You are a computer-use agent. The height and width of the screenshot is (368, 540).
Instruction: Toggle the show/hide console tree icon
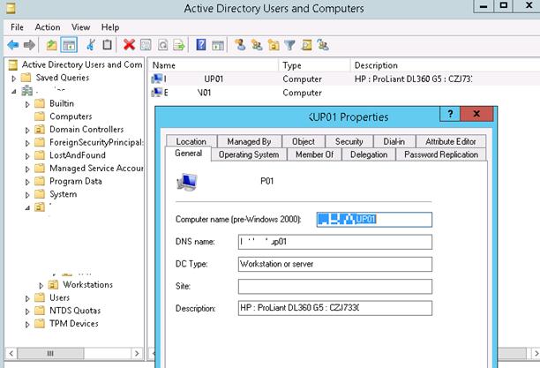[68, 45]
